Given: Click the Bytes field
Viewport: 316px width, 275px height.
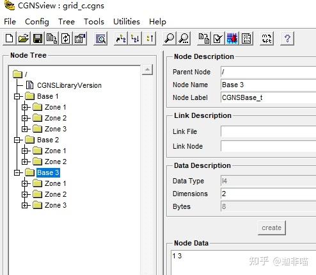Looking at the screenshot, I should 269,206.
